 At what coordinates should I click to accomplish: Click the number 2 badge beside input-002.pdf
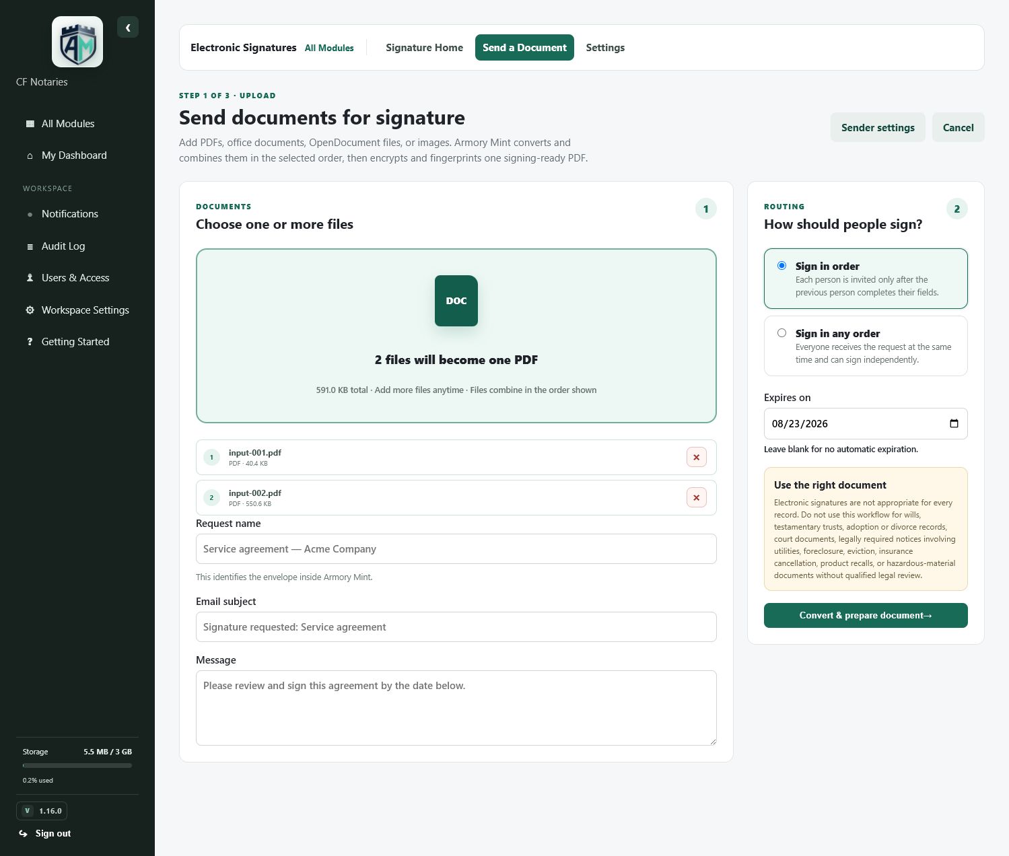click(x=211, y=498)
